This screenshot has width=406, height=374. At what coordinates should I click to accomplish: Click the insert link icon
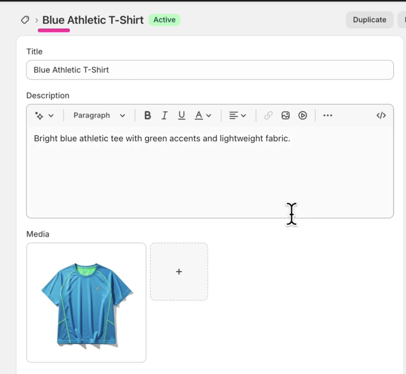[268, 115]
